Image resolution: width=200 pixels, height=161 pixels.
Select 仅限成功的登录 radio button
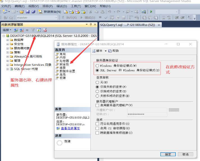(x=97, y=92)
